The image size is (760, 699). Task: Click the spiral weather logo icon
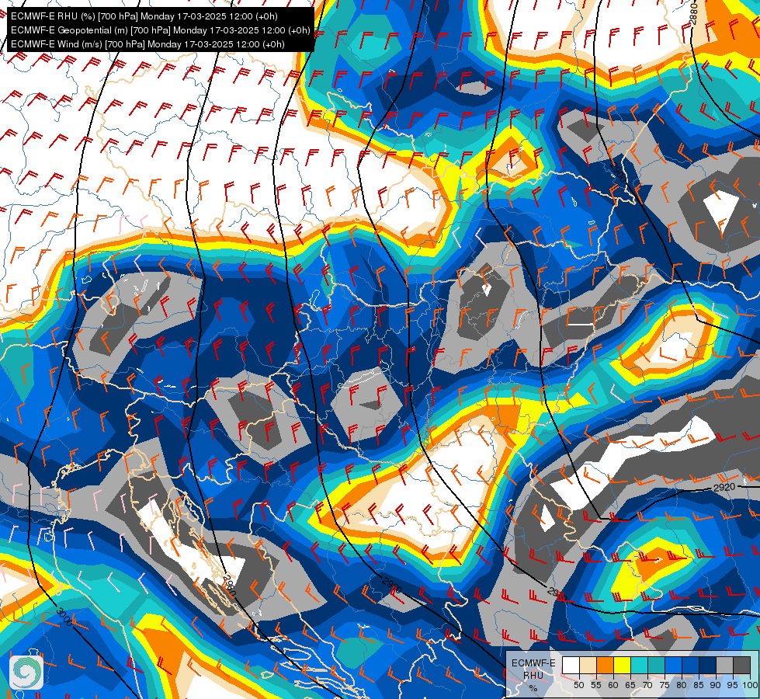[x=26, y=673]
